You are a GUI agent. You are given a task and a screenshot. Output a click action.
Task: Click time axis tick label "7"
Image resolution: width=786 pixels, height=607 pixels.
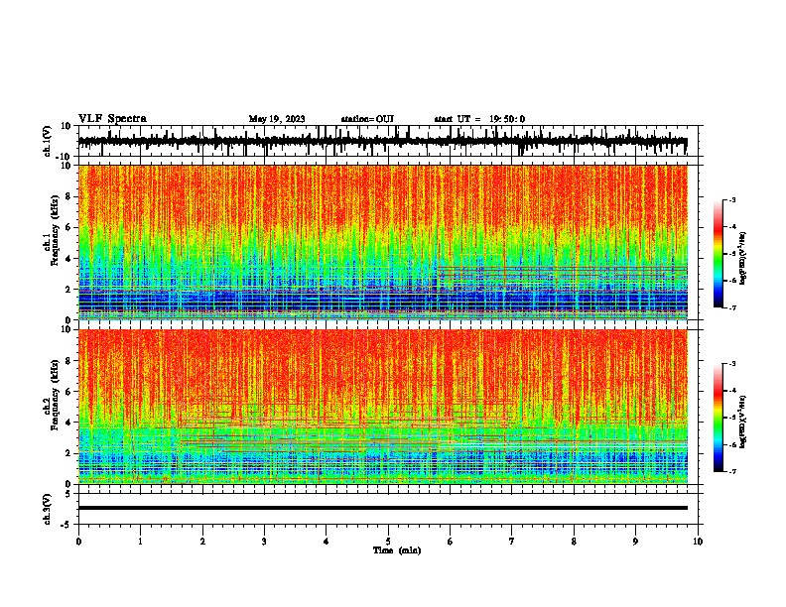(x=512, y=542)
